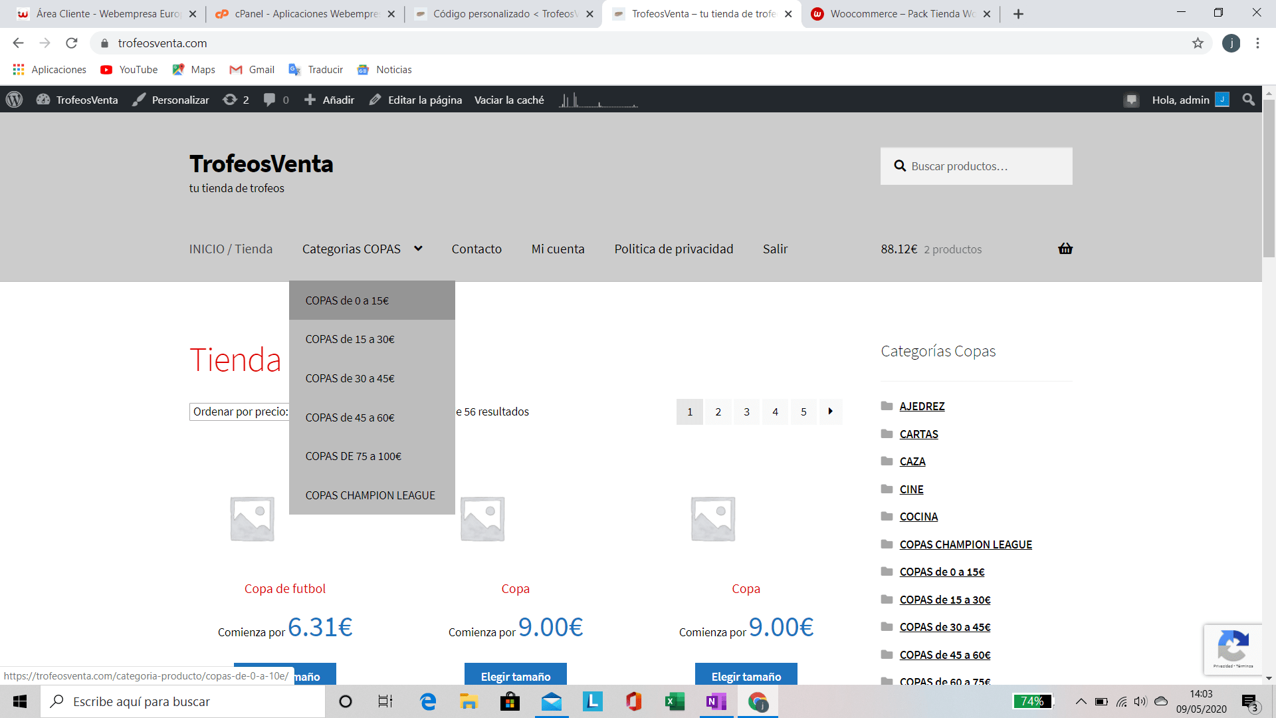Screen dimensions: 1276x718
Task: Open the Windows Start button
Action: (20, 701)
